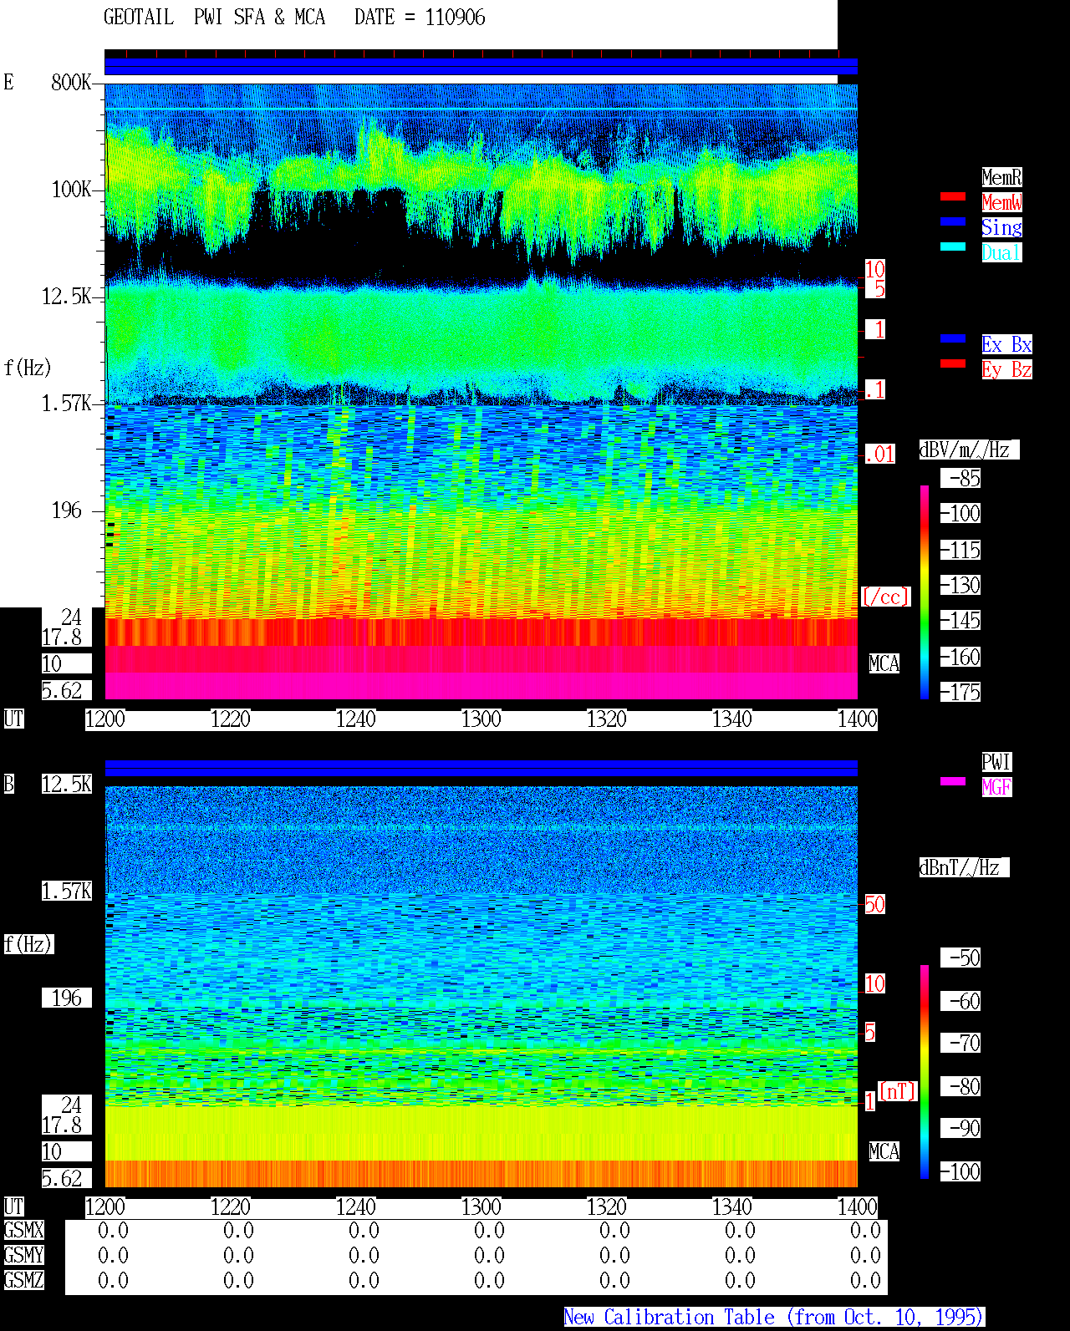Click the [/cc] density axis label

pos(885,597)
